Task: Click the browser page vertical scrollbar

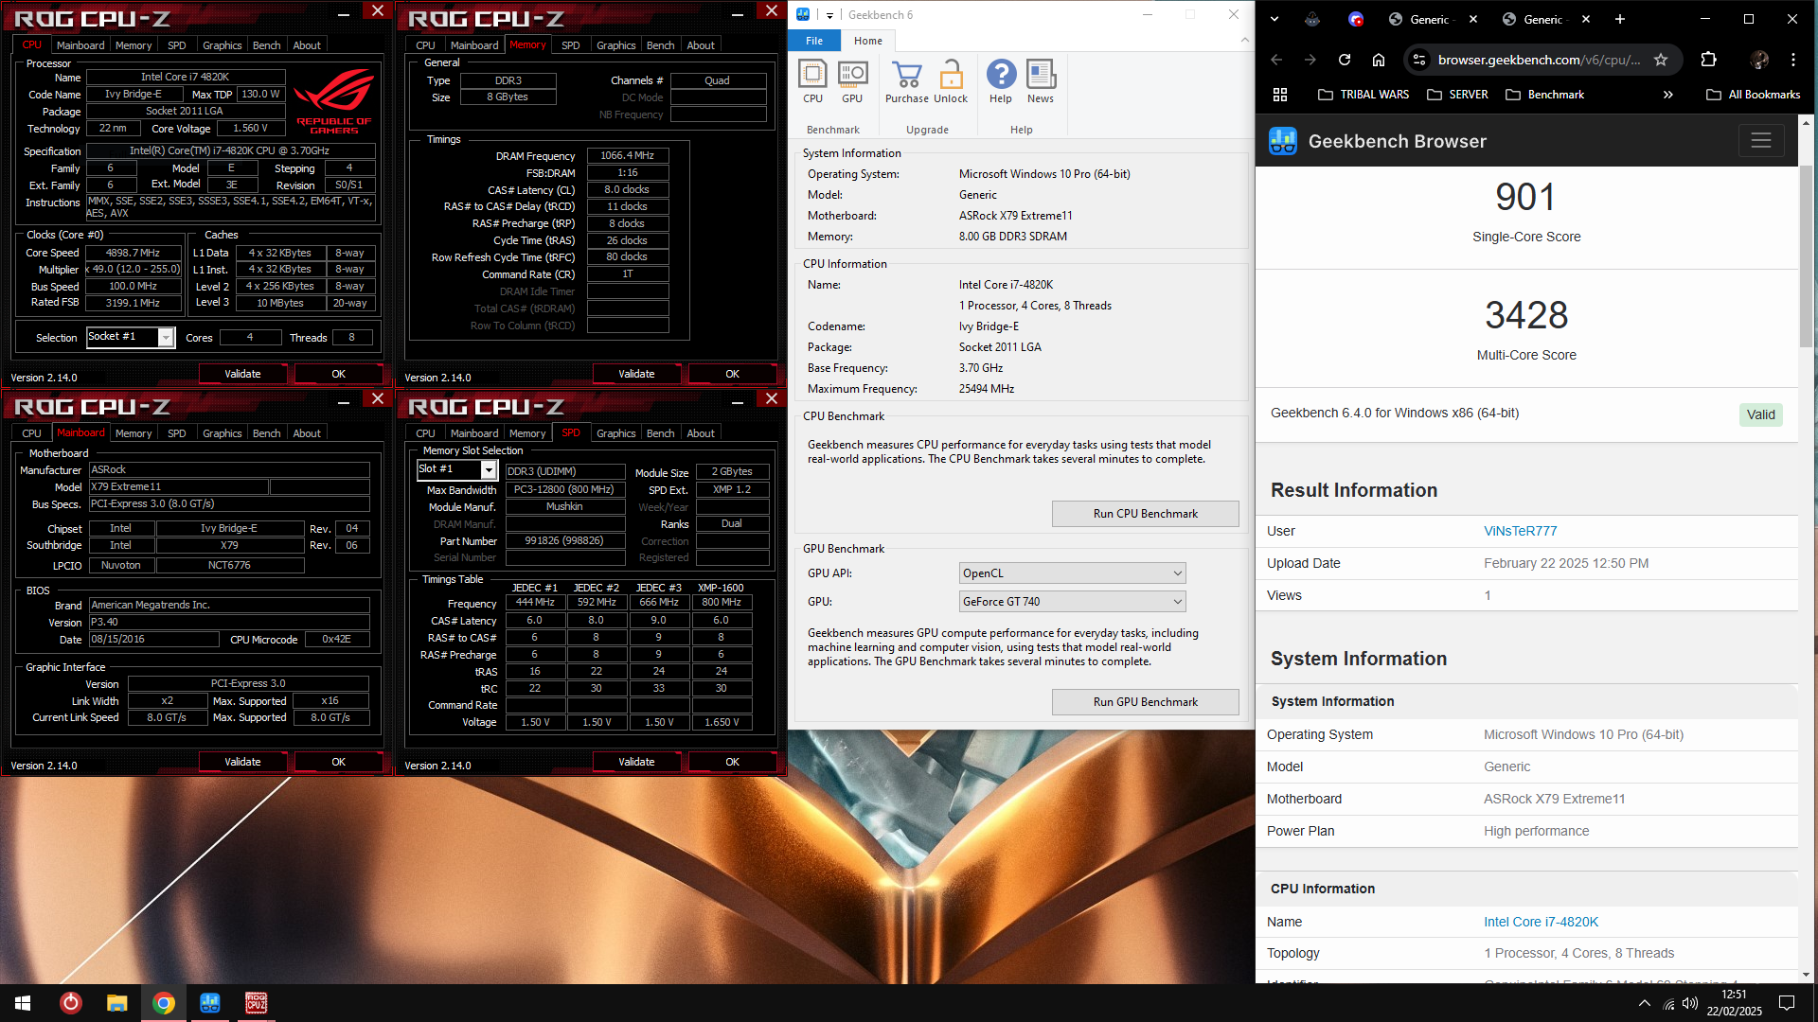Action: (1807, 255)
